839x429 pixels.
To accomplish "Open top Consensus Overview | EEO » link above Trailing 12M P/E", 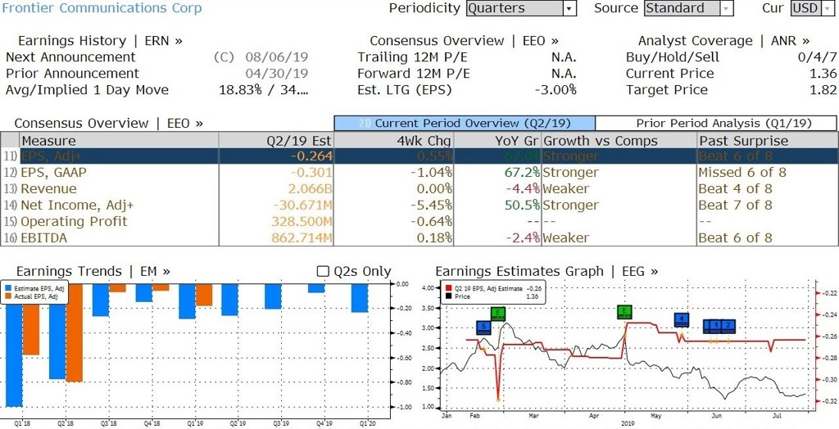I will pos(465,41).
